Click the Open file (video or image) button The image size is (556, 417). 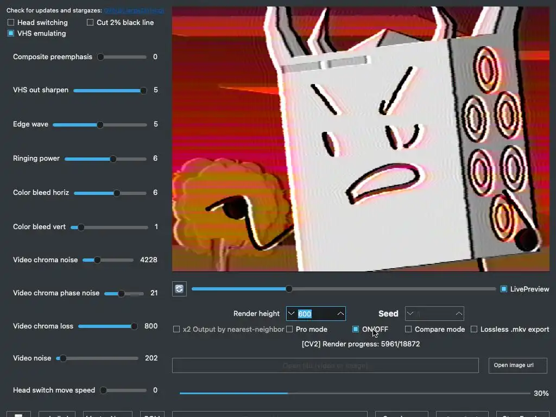point(325,365)
